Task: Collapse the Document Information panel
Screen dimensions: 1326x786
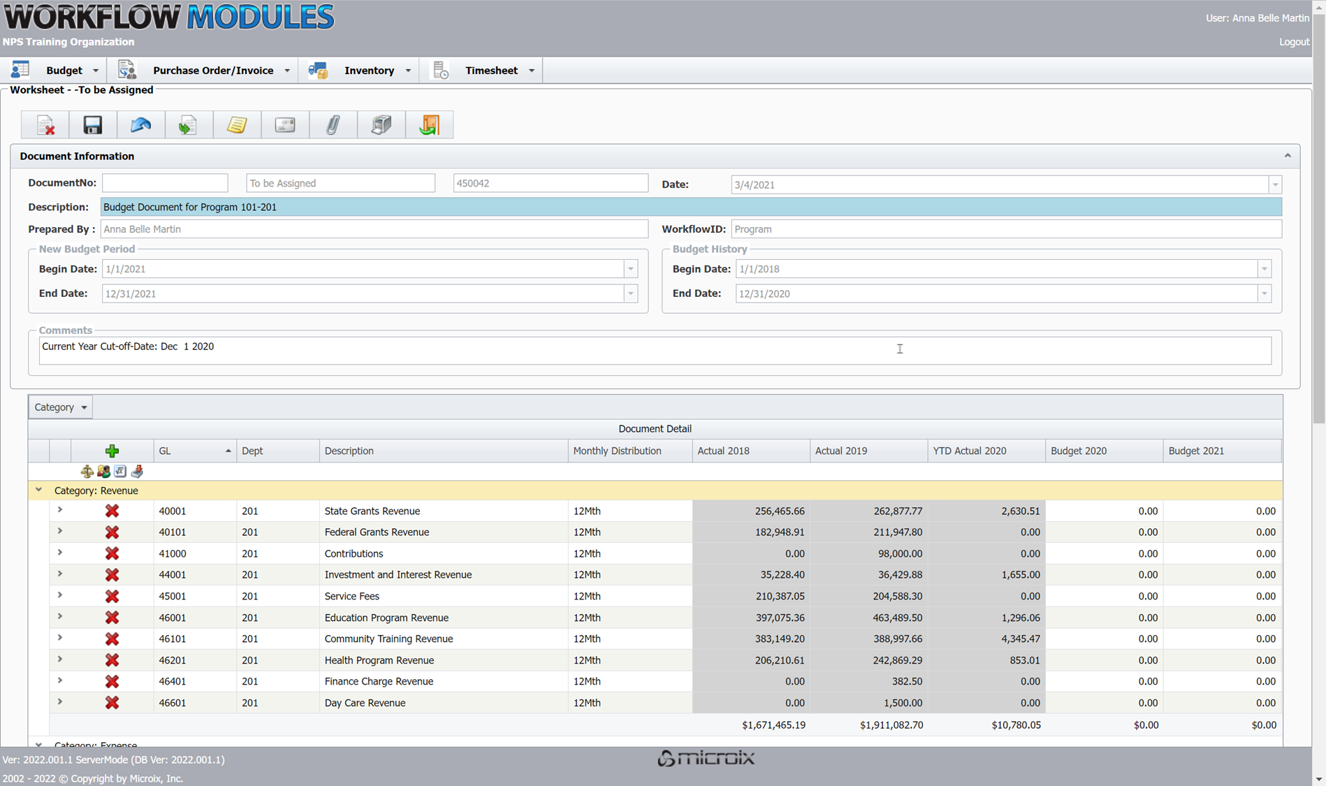Action: [x=1287, y=156]
